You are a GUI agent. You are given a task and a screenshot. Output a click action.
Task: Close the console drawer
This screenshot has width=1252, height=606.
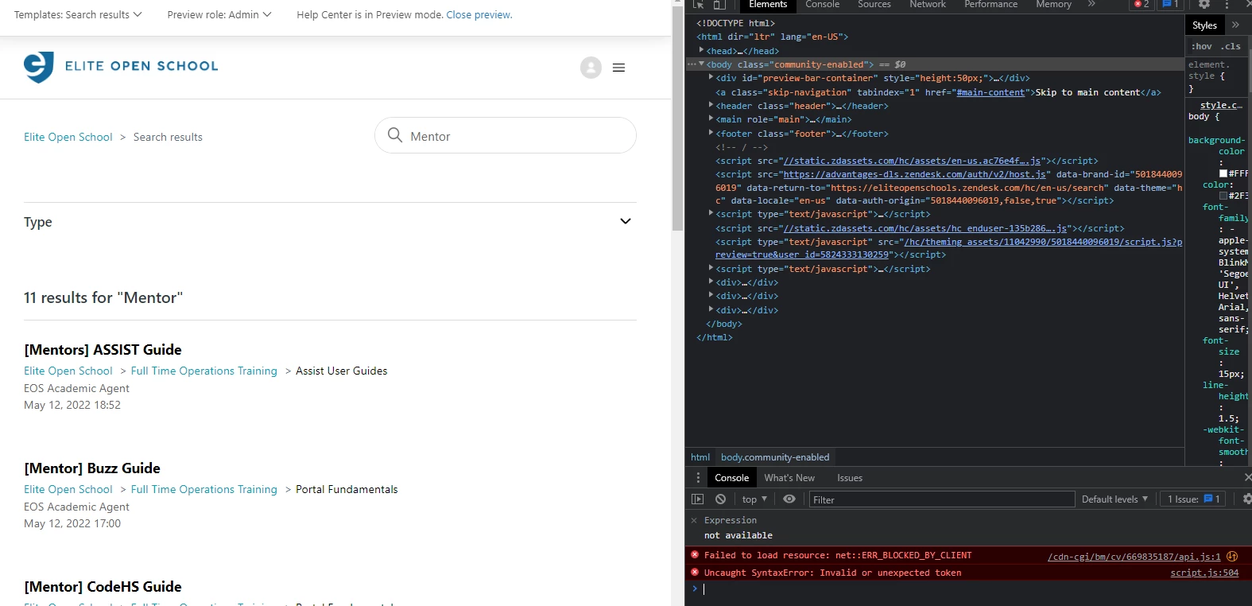tap(1247, 477)
